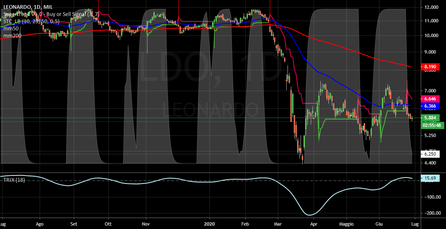Image resolution: width=446 pixels, height=229 pixels.
Task: Select the STC_LB (10, 23, 50, 0.5) indicator legend
Action: (x=31, y=21)
